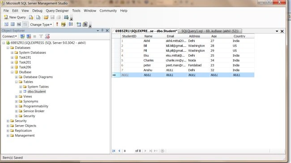Click the Add New Derived Table icon

point(85,24)
